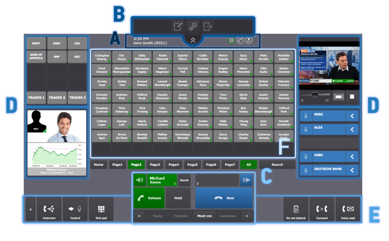Click the stock chart widget
Screen dimensions: 389x241
[x=57, y=156]
